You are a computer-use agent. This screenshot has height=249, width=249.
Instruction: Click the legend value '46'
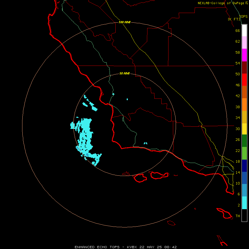tap(238, 85)
